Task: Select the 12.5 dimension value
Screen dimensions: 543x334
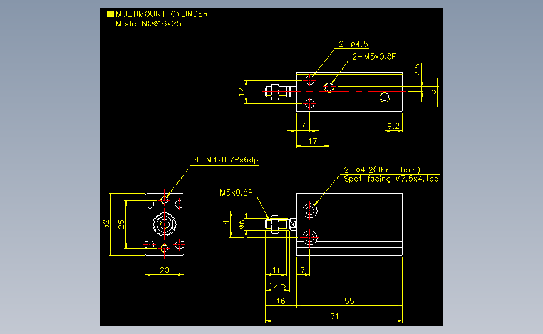Action: (277, 286)
